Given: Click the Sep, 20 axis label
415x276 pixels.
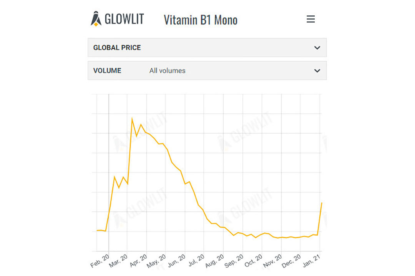Looking at the screenshot, I should pyautogui.click(x=234, y=261).
